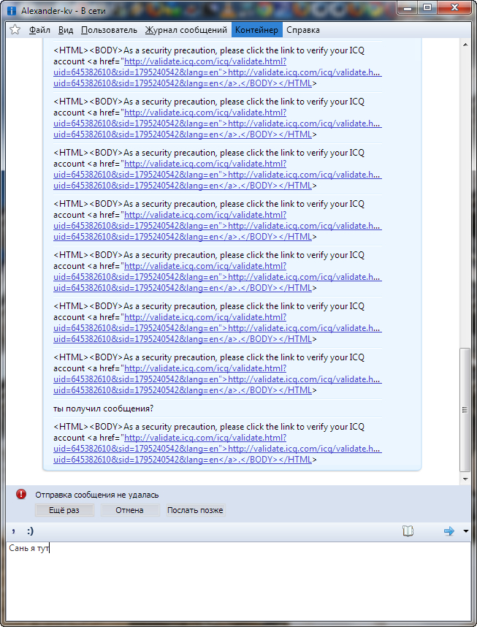Image resolution: width=477 pixels, height=627 pixels.
Task: Send the message with the blue arrow
Action: pos(449,531)
